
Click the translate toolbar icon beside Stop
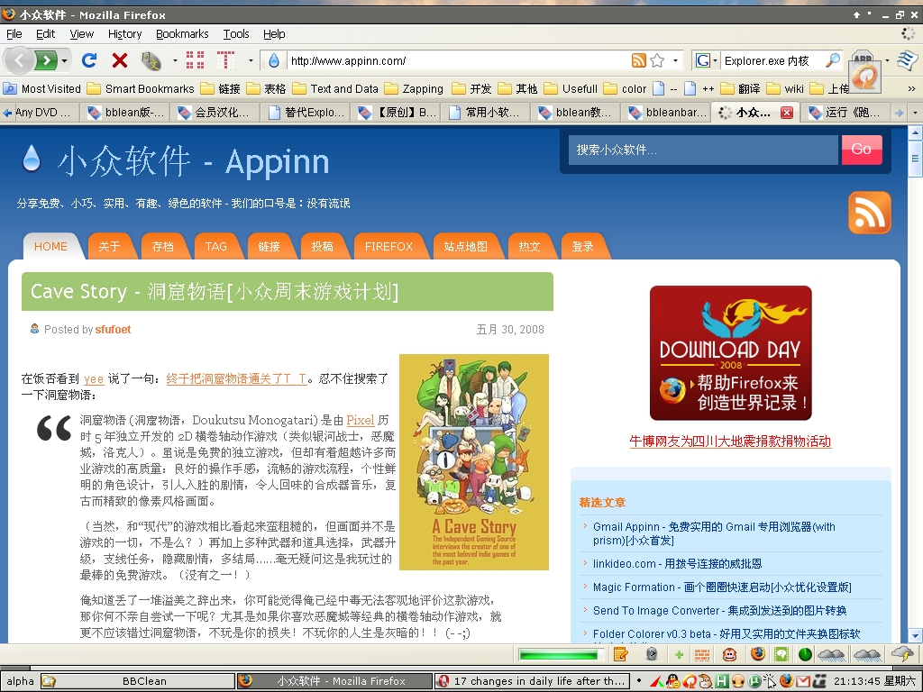pyautogui.click(x=151, y=60)
